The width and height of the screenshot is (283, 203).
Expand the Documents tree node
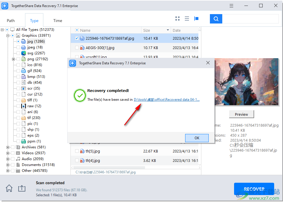8,165
